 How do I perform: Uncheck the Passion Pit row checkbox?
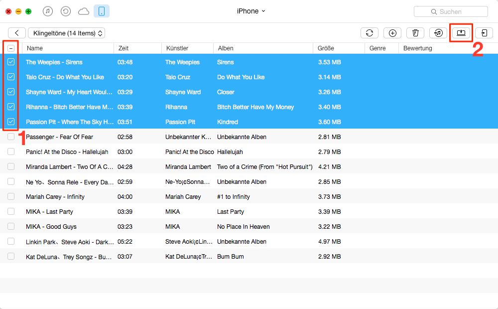click(x=11, y=122)
